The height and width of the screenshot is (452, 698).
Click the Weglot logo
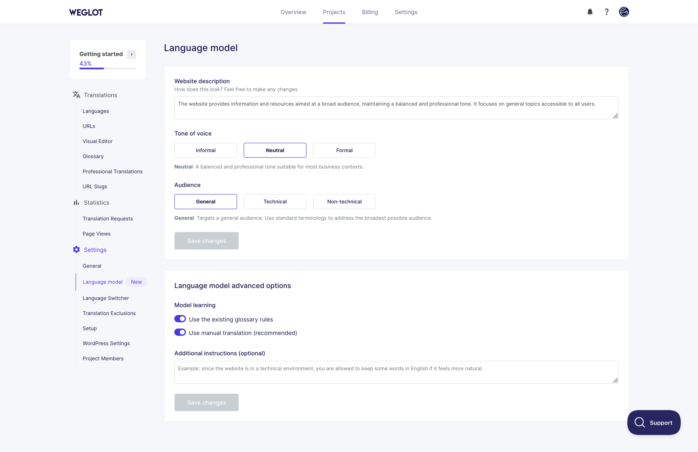[86, 12]
